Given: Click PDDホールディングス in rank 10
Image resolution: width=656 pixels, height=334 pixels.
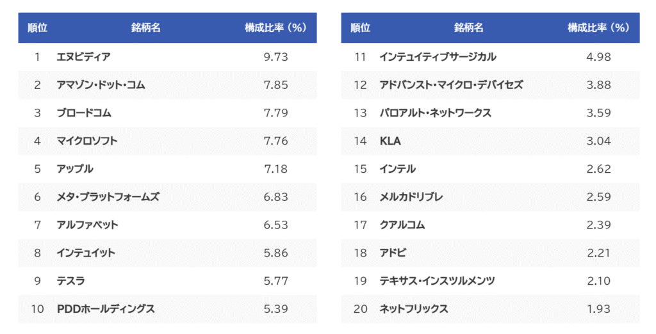Looking at the screenshot, I should [106, 309].
